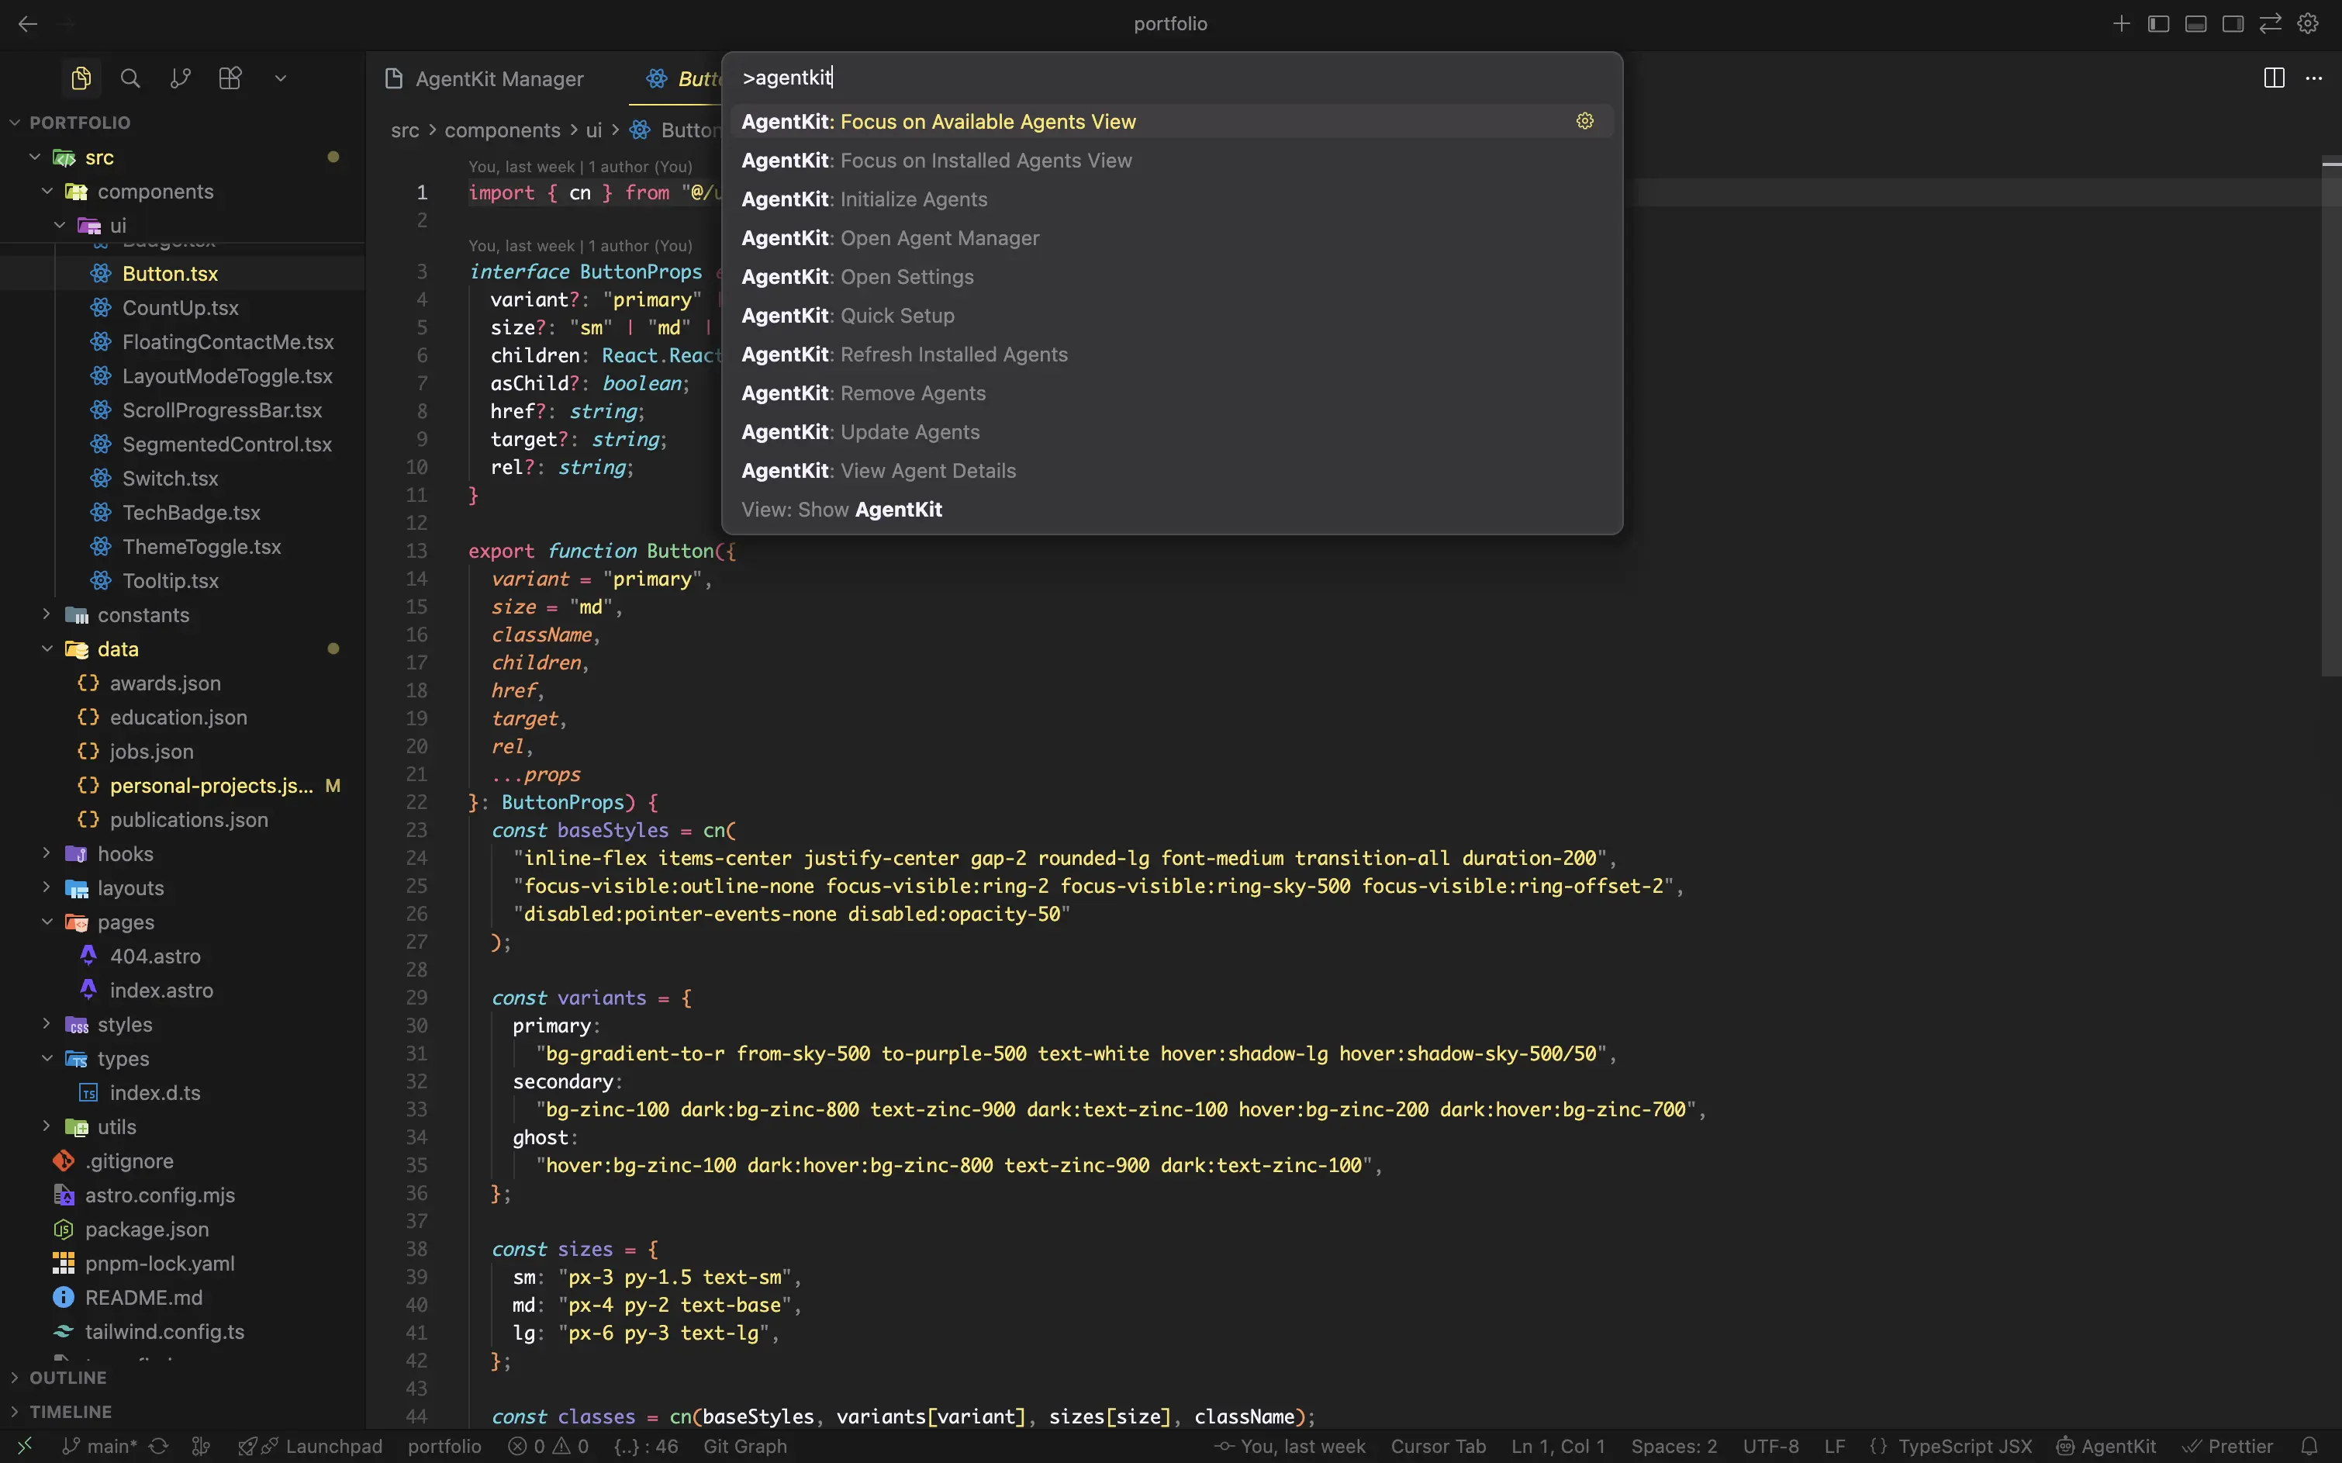Toggle the secondary sidebar layout icon
This screenshot has height=1463, width=2342.
pos(2233,23)
